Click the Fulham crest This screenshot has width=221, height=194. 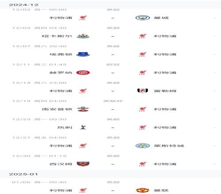pos(143,91)
